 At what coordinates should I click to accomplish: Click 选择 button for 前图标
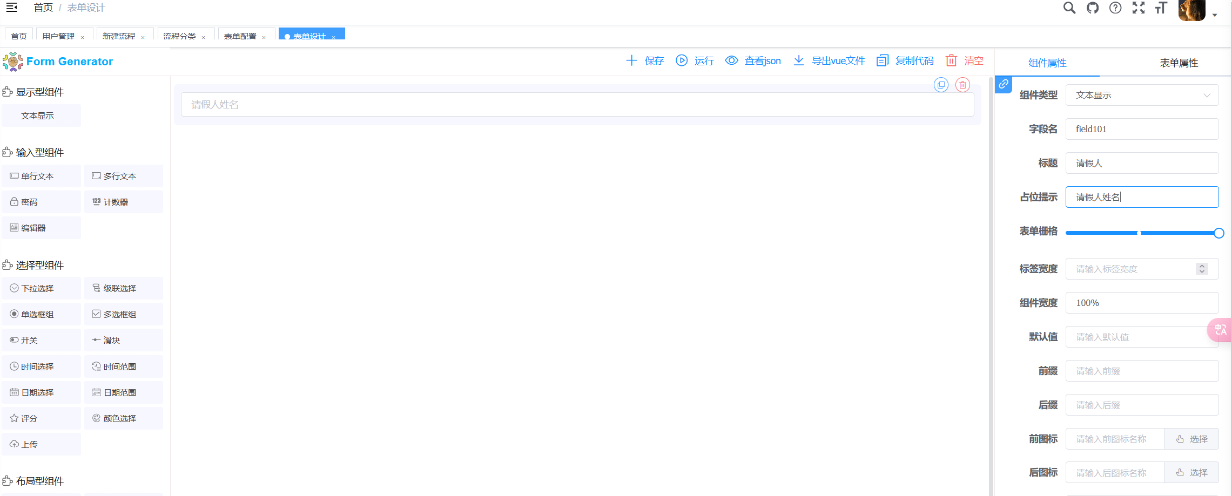(1191, 439)
